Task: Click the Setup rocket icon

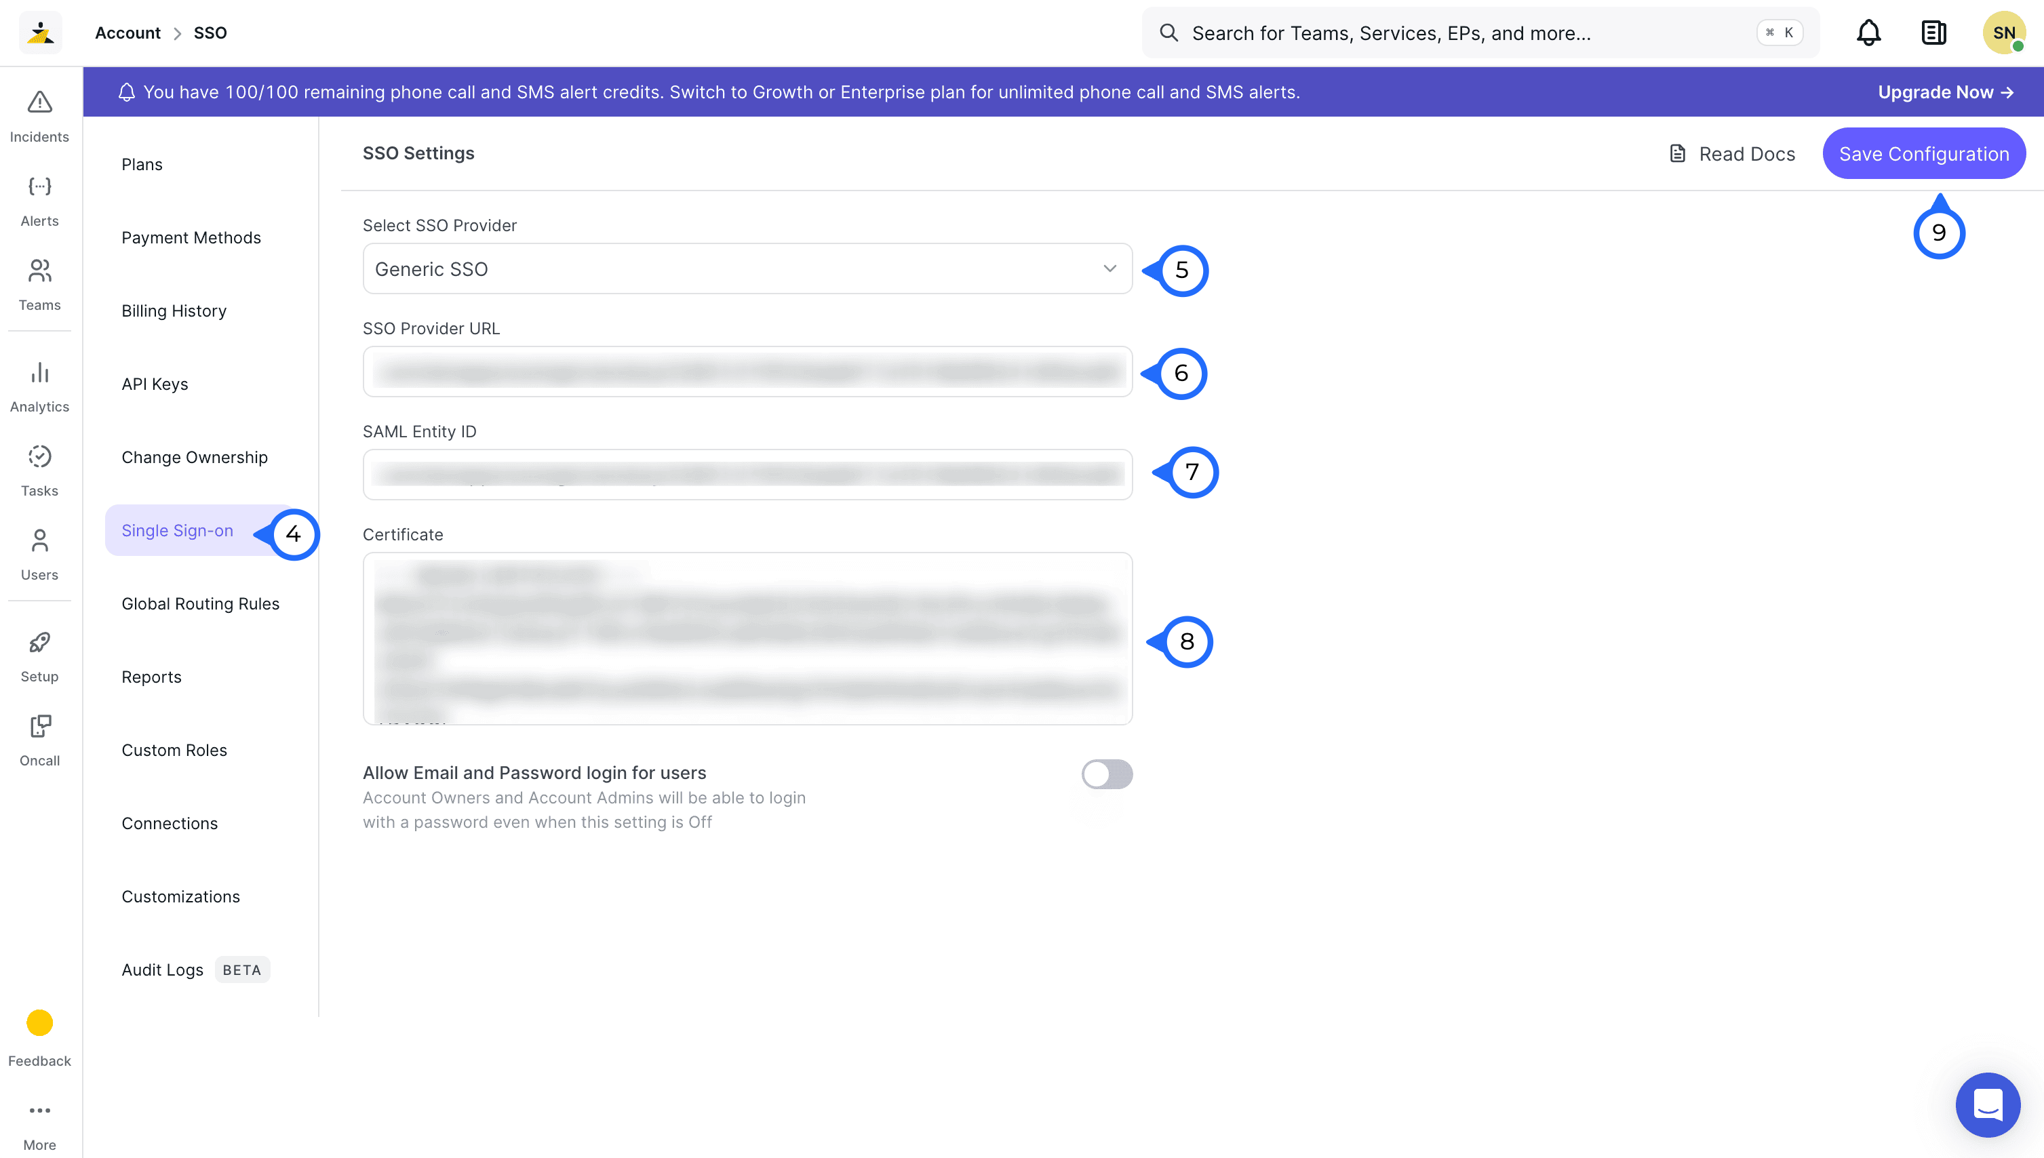Action: 40,643
